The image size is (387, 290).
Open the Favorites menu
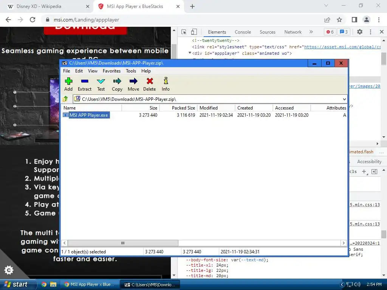click(111, 71)
